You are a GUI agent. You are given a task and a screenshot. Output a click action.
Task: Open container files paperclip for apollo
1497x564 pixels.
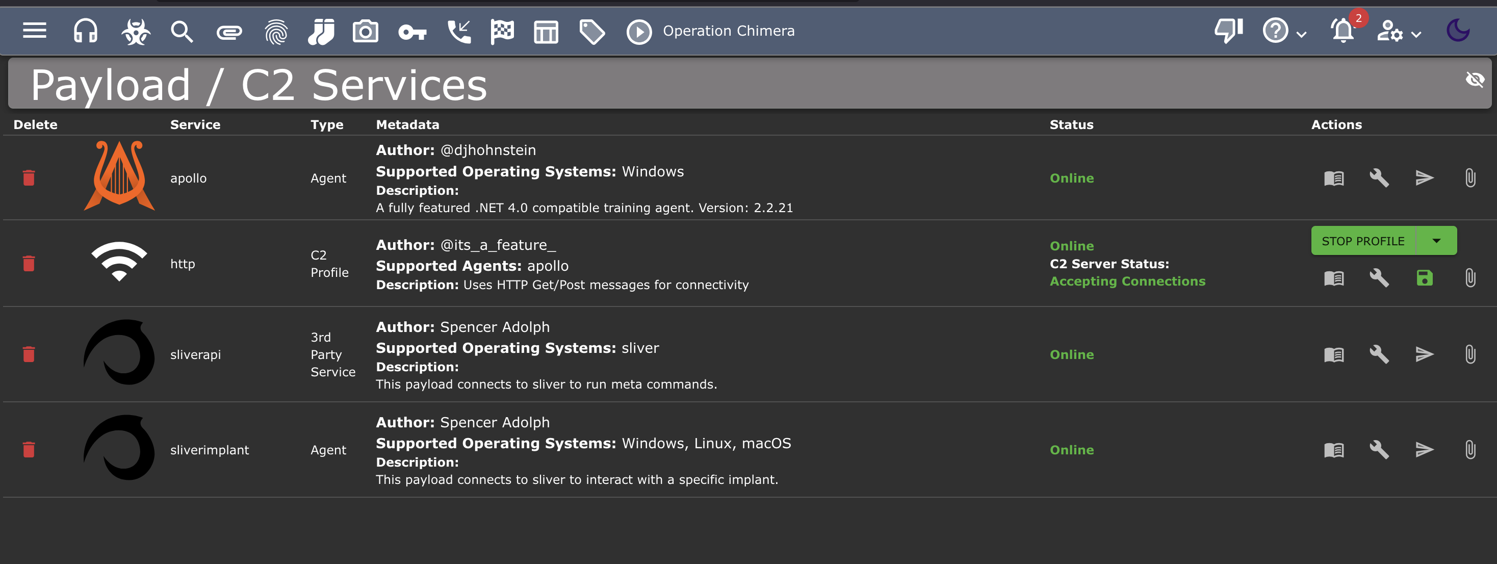click(1469, 178)
